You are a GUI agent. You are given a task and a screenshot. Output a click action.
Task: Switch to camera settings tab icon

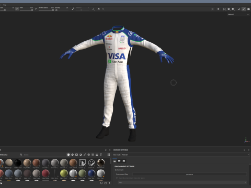point(119,161)
